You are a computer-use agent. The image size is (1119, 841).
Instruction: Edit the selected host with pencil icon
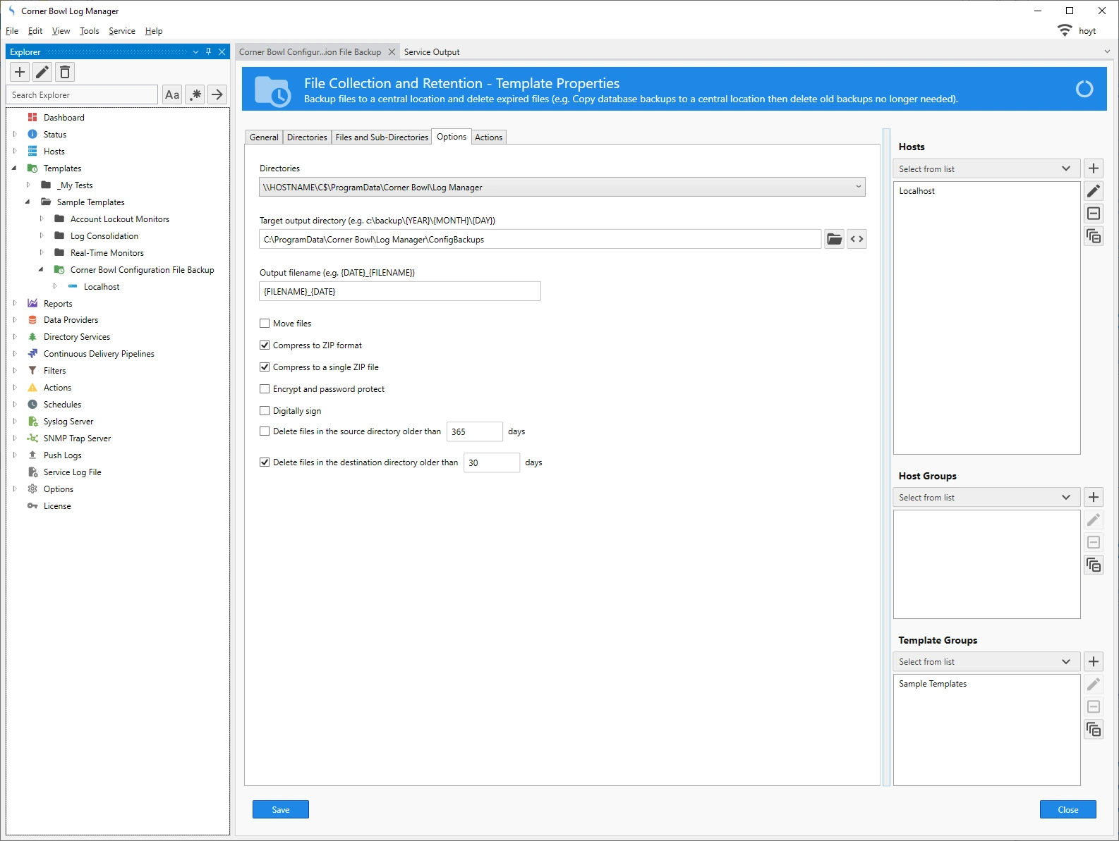pos(1094,191)
